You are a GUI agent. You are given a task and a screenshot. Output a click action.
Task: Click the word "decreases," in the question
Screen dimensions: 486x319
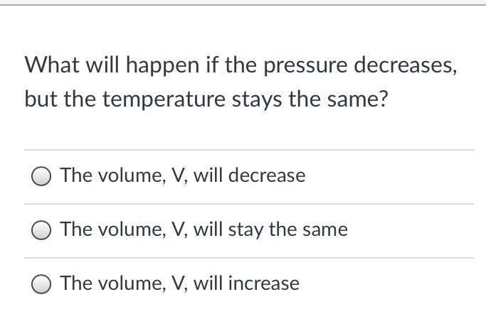[x=405, y=66]
